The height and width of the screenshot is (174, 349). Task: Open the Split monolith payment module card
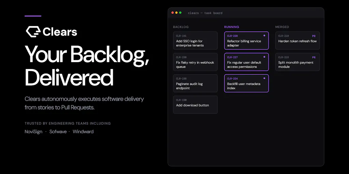(298, 62)
